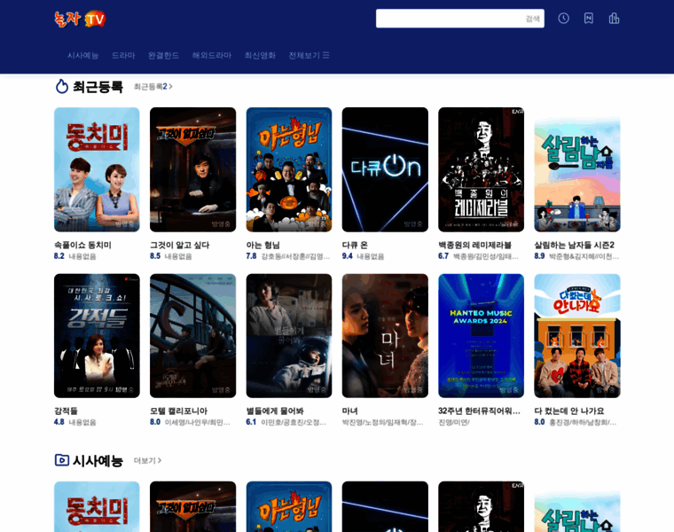Viewport: 674px width, 532px height.
Task: Open the 완결한드 menu item
Action: (x=163, y=56)
